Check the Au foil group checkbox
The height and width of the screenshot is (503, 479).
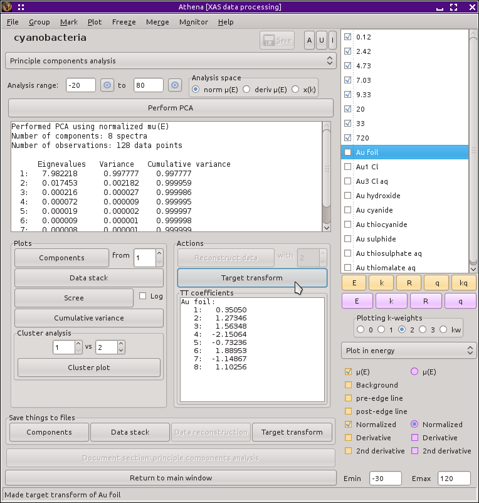347,152
